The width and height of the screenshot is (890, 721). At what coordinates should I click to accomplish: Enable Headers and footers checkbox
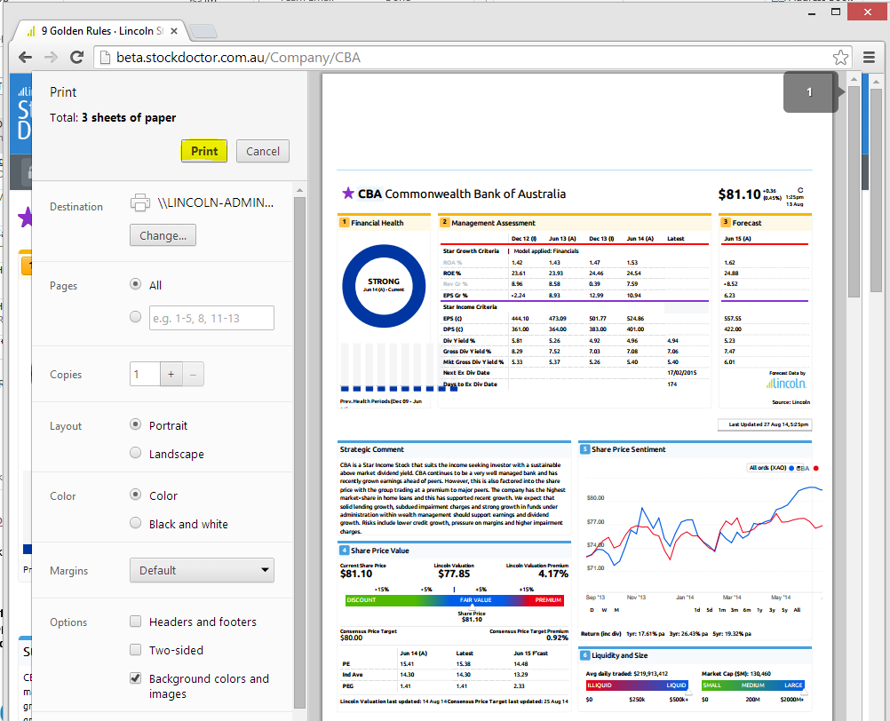[135, 622]
